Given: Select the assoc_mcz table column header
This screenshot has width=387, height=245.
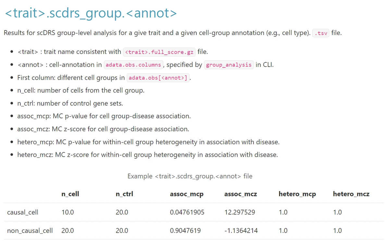Looking at the screenshot, I should pyautogui.click(x=241, y=194).
